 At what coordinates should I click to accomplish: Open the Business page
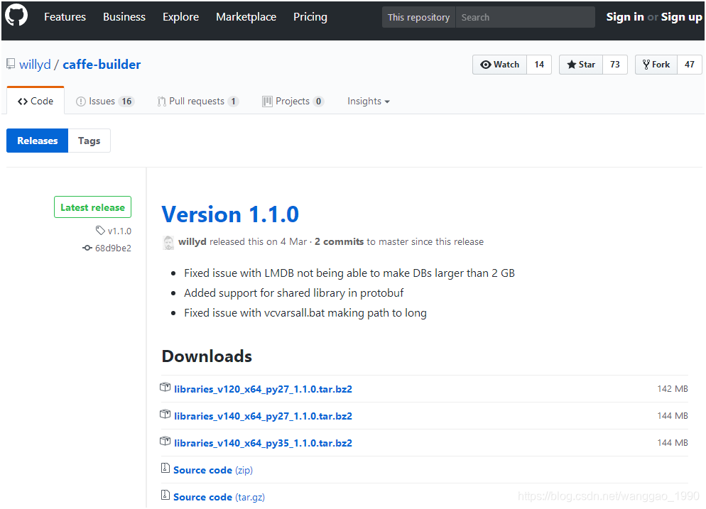124,16
